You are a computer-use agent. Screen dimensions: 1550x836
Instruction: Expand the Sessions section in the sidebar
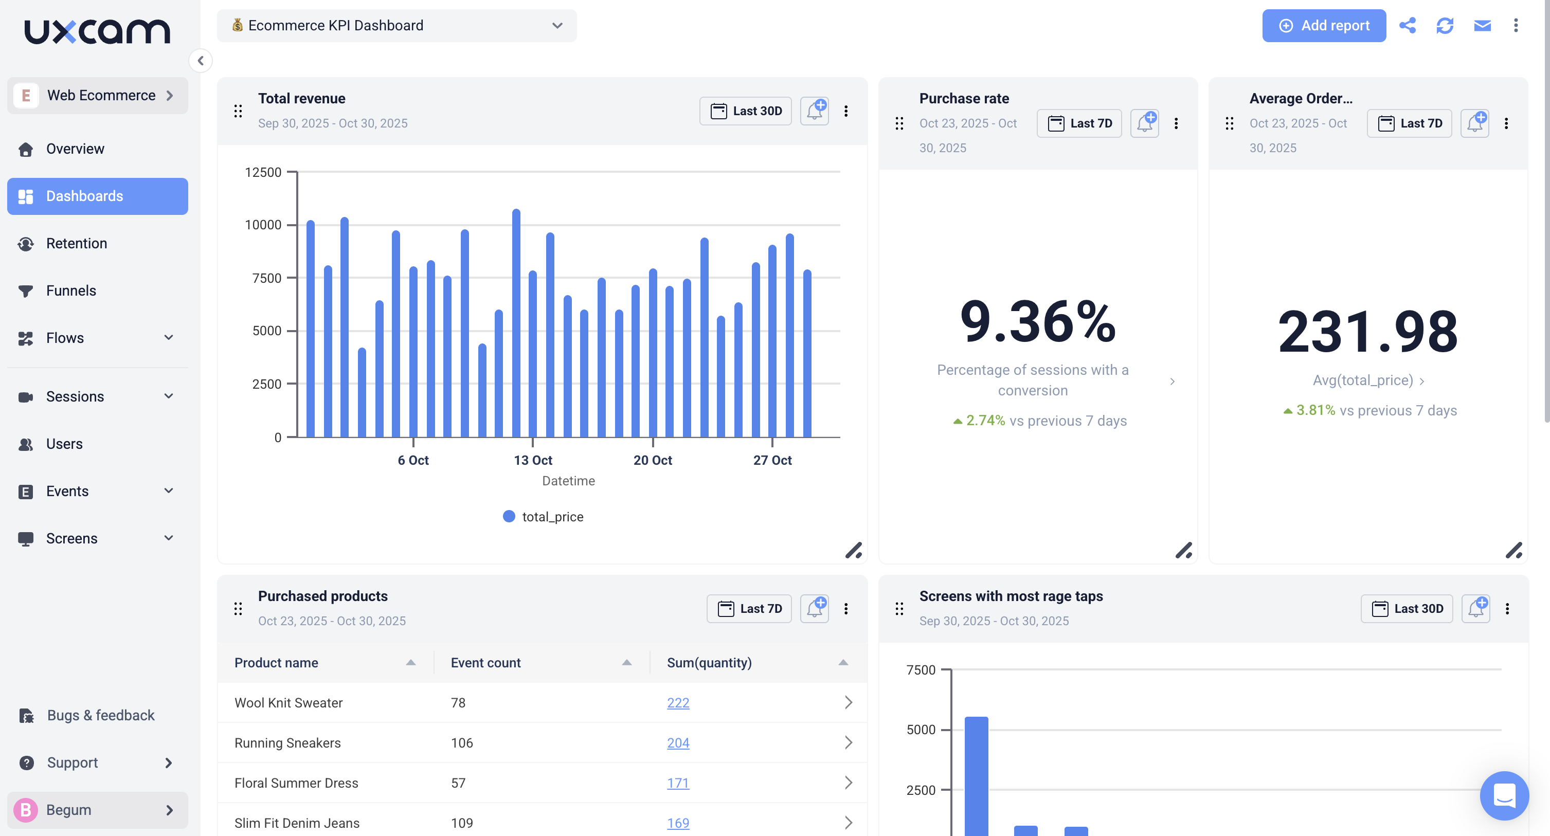(169, 396)
